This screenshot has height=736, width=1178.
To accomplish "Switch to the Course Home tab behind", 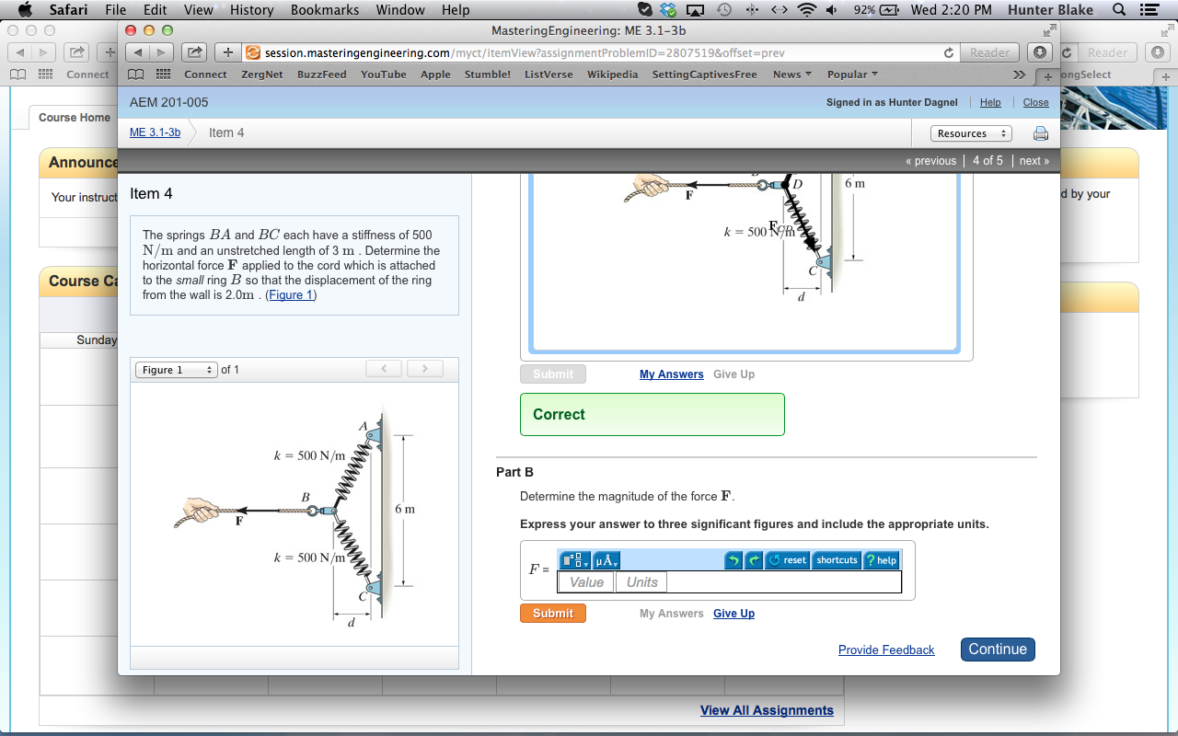I will click(x=74, y=118).
